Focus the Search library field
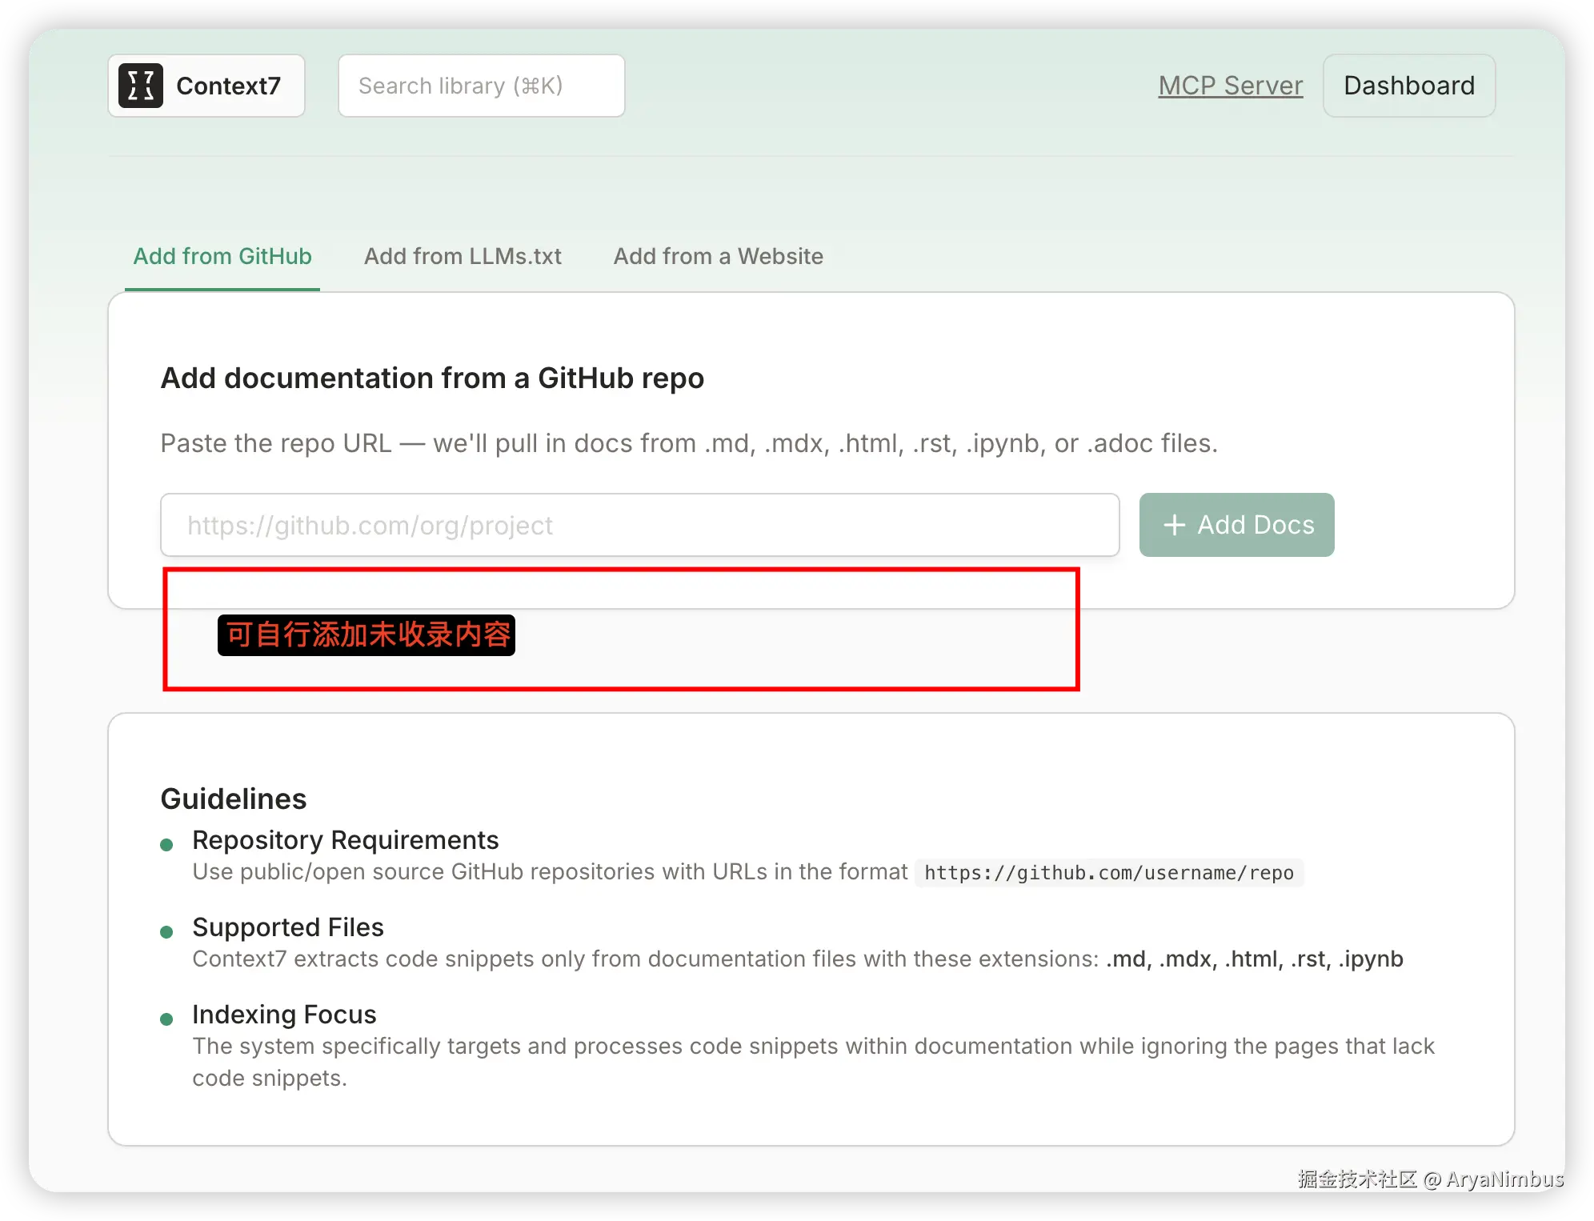 coord(481,86)
